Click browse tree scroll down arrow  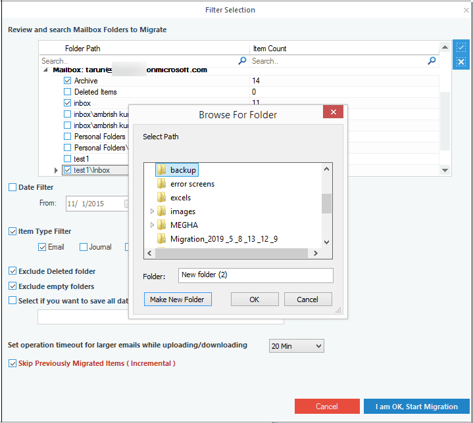(326, 242)
